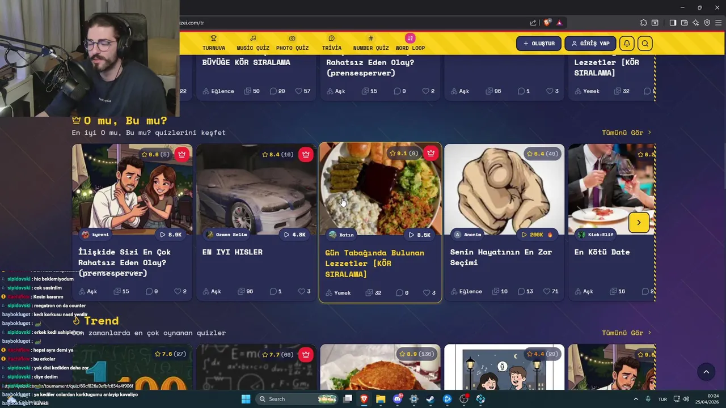Like the EN IYI HISLER quiz heart
Screen dimensions: 726x408
point(301,291)
